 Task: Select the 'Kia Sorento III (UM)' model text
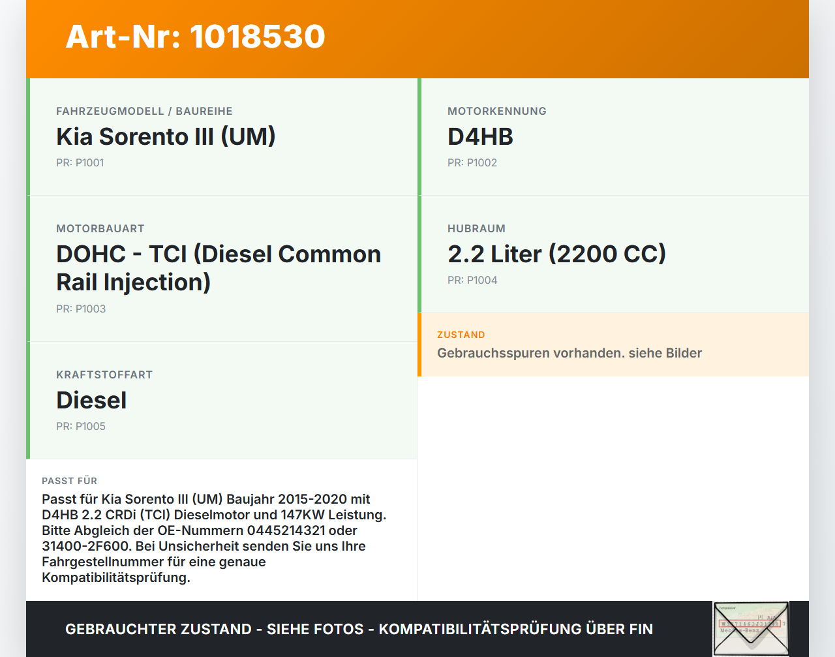click(166, 136)
